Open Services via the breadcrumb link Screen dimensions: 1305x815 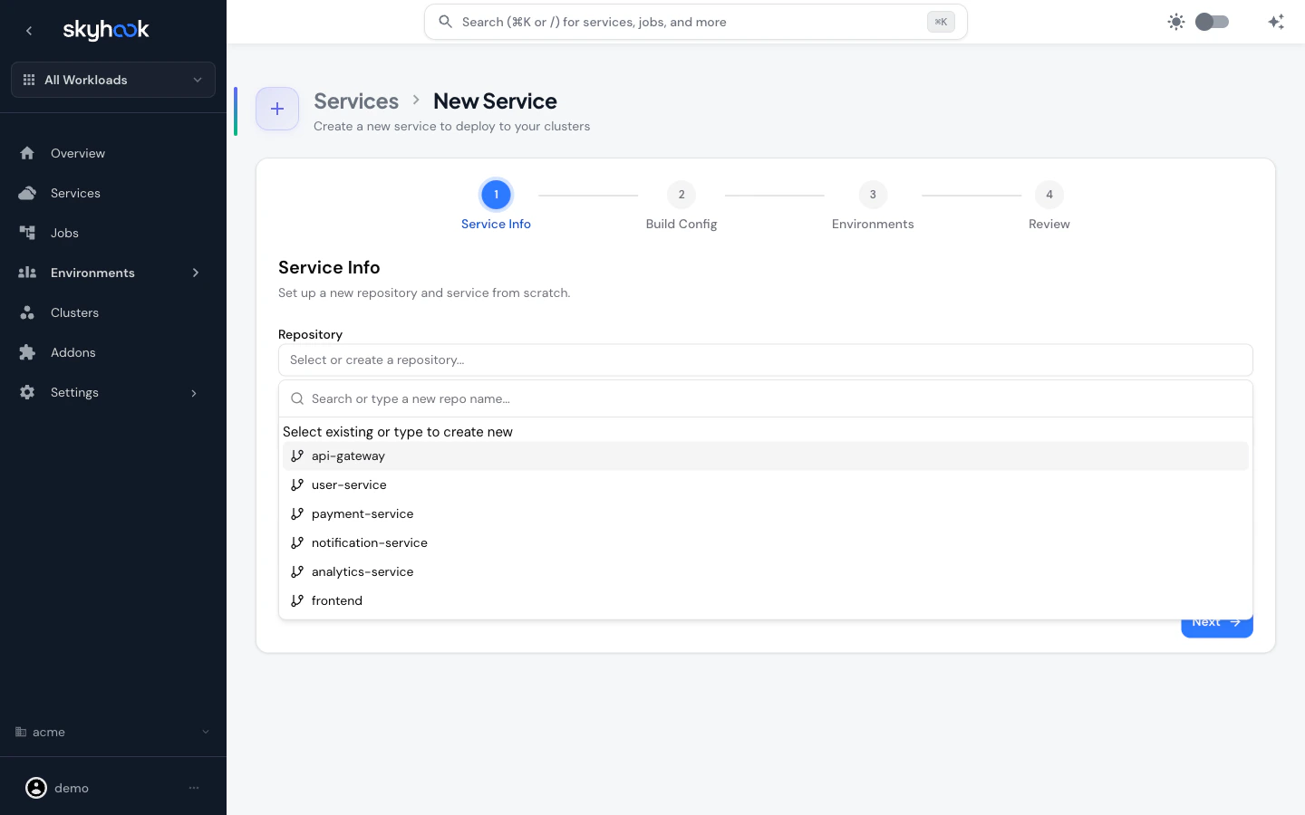tap(356, 101)
